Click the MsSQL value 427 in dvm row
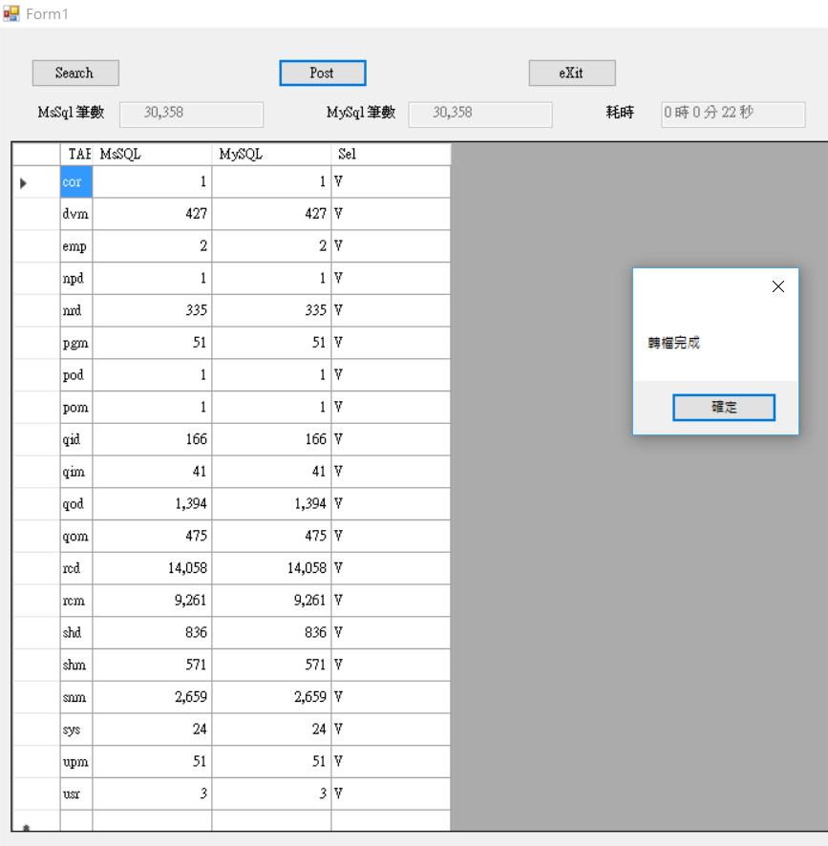The width and height of the screenshot is (828, 846). pyautogui.click(x=152, y=214)
